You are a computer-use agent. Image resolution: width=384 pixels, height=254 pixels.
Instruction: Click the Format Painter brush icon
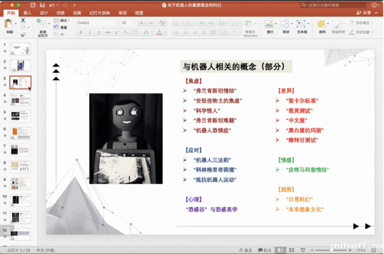click(x=23, y=34)
